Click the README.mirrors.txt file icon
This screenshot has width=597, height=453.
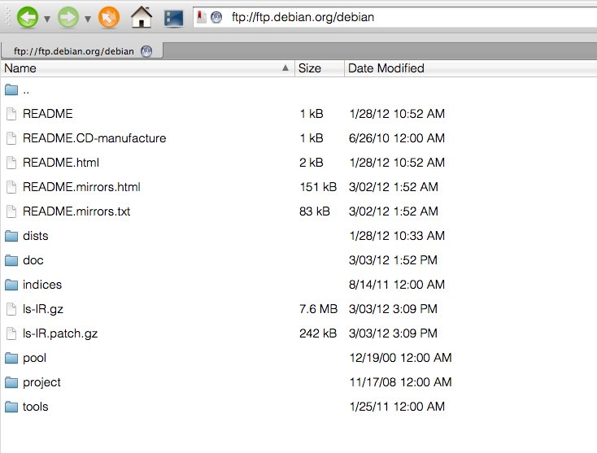pyautogui.click(x=11, y=211)
